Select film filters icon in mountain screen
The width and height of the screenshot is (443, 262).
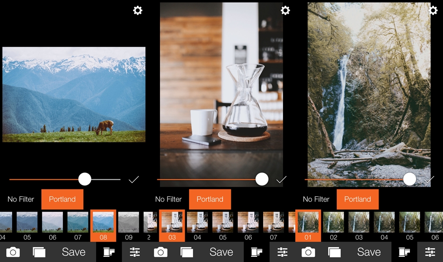click(109, 252)
